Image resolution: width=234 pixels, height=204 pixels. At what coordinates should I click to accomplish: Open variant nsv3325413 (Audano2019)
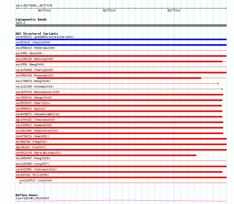(x=34, y=125)
